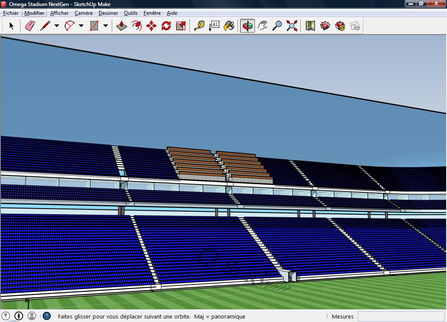
Task: Toggle the active Orbit tool
Action: [x=248, y=26]
